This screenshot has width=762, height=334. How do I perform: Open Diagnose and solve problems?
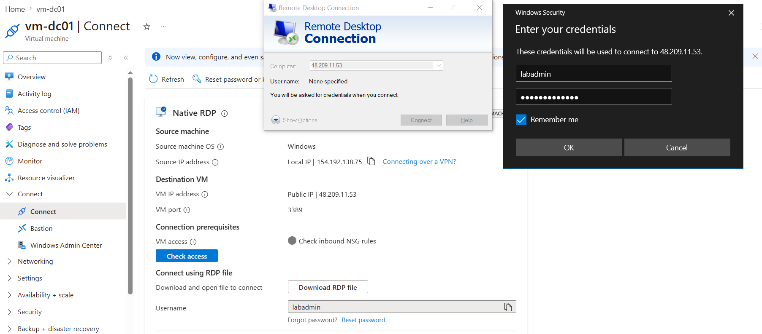tap(62, 144)
